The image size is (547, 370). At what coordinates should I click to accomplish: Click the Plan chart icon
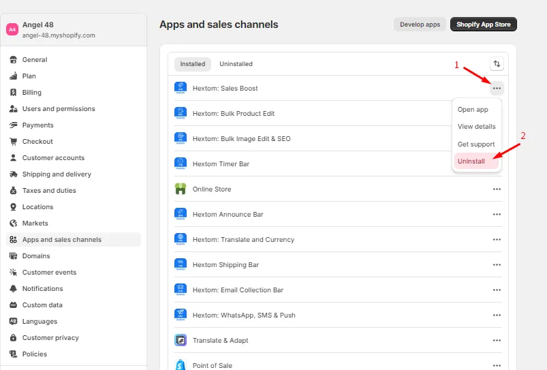coord(13,76)
